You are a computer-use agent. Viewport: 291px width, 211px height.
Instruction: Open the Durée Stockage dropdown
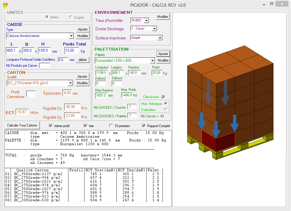pyautogui.click(x=154, y=28)
